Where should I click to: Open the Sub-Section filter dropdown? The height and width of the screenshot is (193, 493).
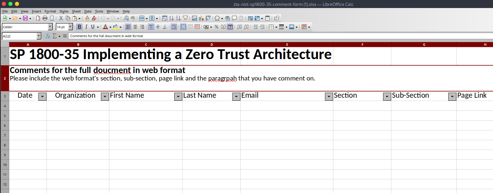coord(452,97)
